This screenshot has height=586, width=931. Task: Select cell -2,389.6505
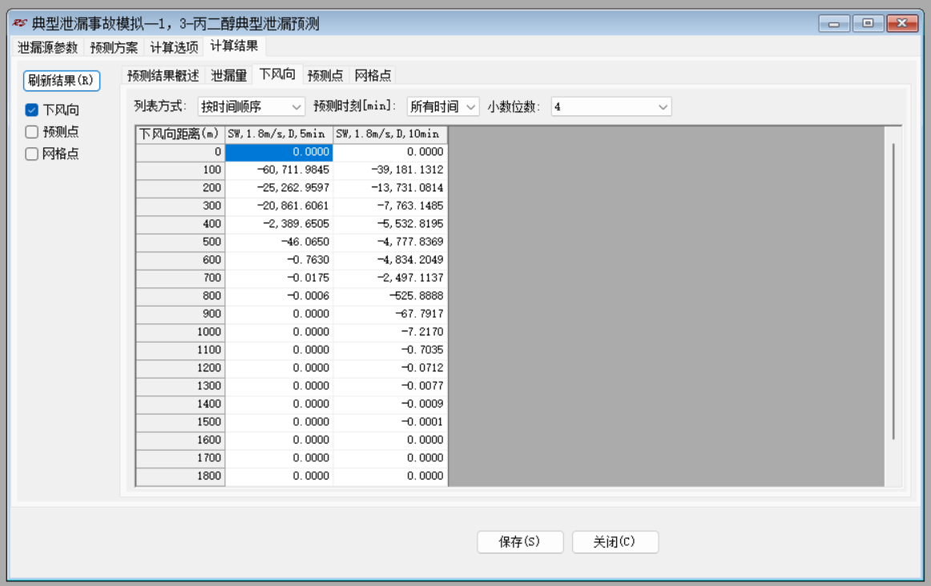point(279,224)
